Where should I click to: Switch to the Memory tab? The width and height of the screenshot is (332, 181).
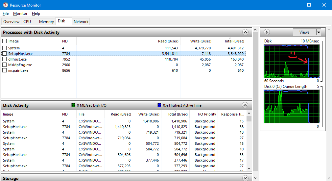coord(46,22)
